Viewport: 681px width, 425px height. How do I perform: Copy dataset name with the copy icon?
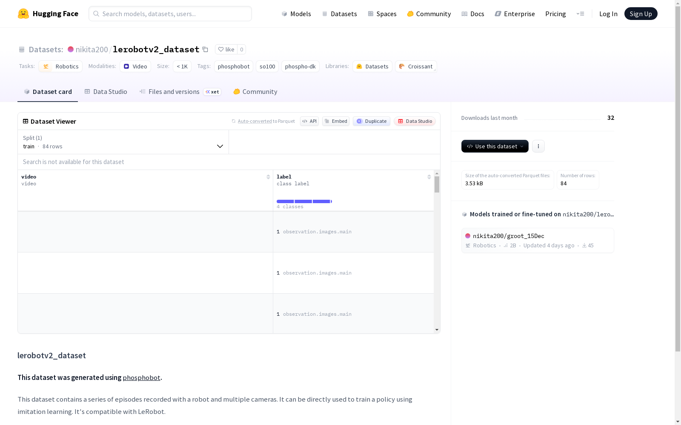click(205, 49)
